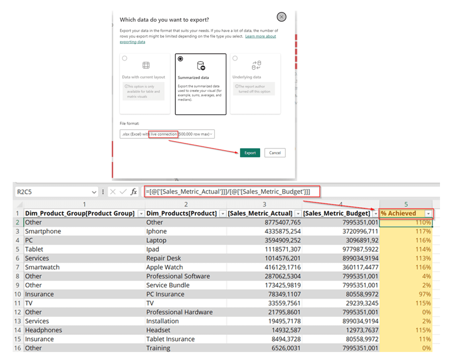The image size is (449, 356).
Task: Click the Iphone product cell
Action: (x=186, y=231)
